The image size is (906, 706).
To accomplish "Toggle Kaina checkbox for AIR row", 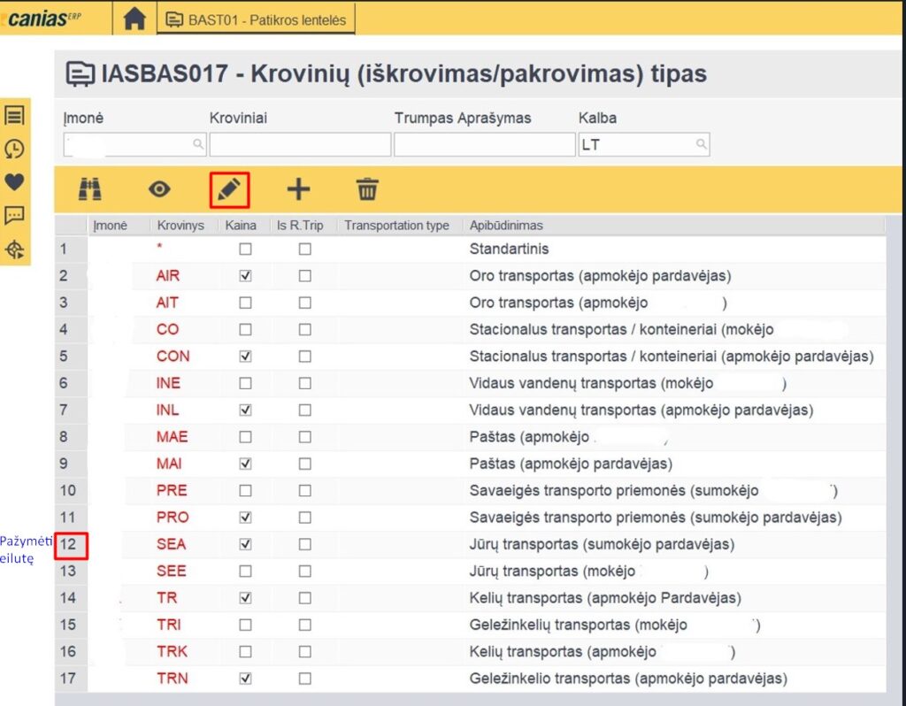I will [246, 276].
